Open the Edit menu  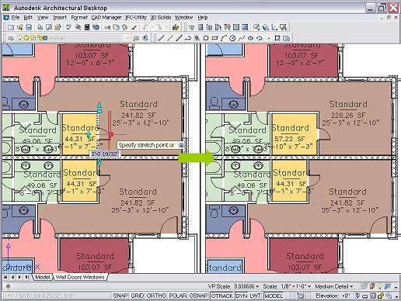pyautogui.click(x=28, y=17)
